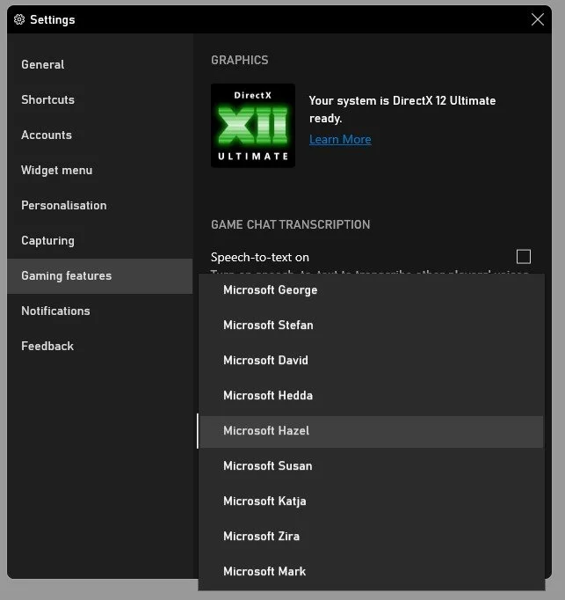Click the DirectX 12 Ultimate logo

(253, 126)
